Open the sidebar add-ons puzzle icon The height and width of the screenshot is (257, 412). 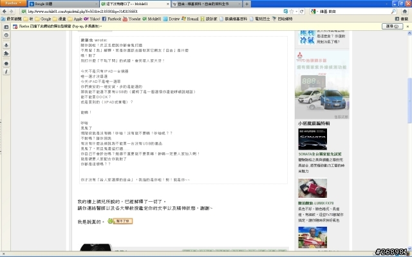[6, 53]
